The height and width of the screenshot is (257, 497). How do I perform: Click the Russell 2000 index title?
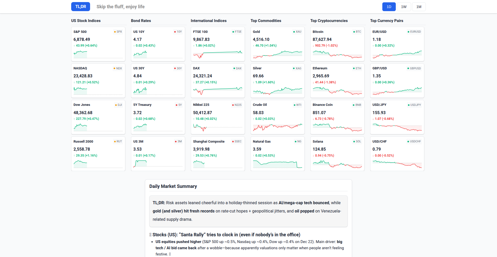point(83,142)
